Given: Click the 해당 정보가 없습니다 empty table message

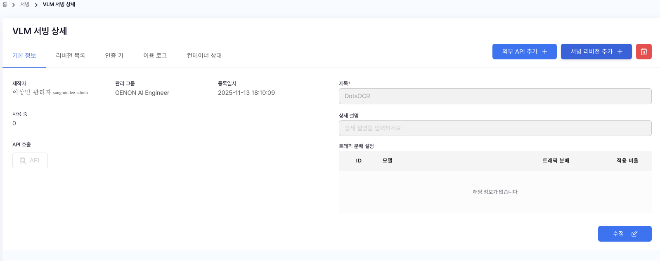Looking at the screenshot, I should tap(494, 192).
